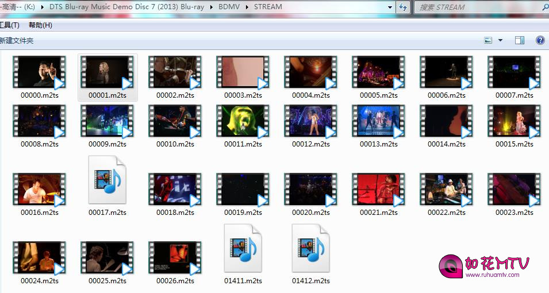Expand the arrow after BDMV in path
Image resolution: width=549 pixels, height=293 pixels.
click(x=247, y=7)
